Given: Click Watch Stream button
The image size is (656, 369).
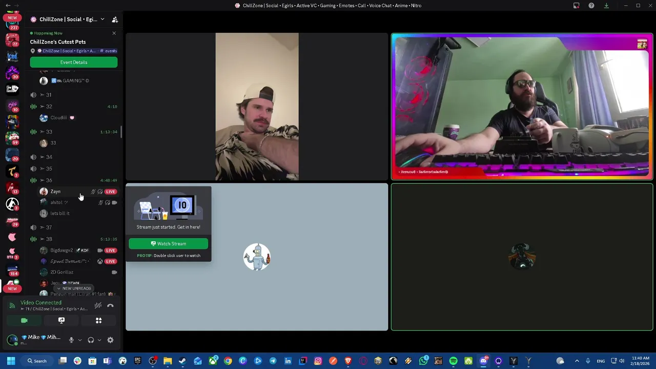Looking at the screenshot, I should pyautogui.click(x=168, y=243).
